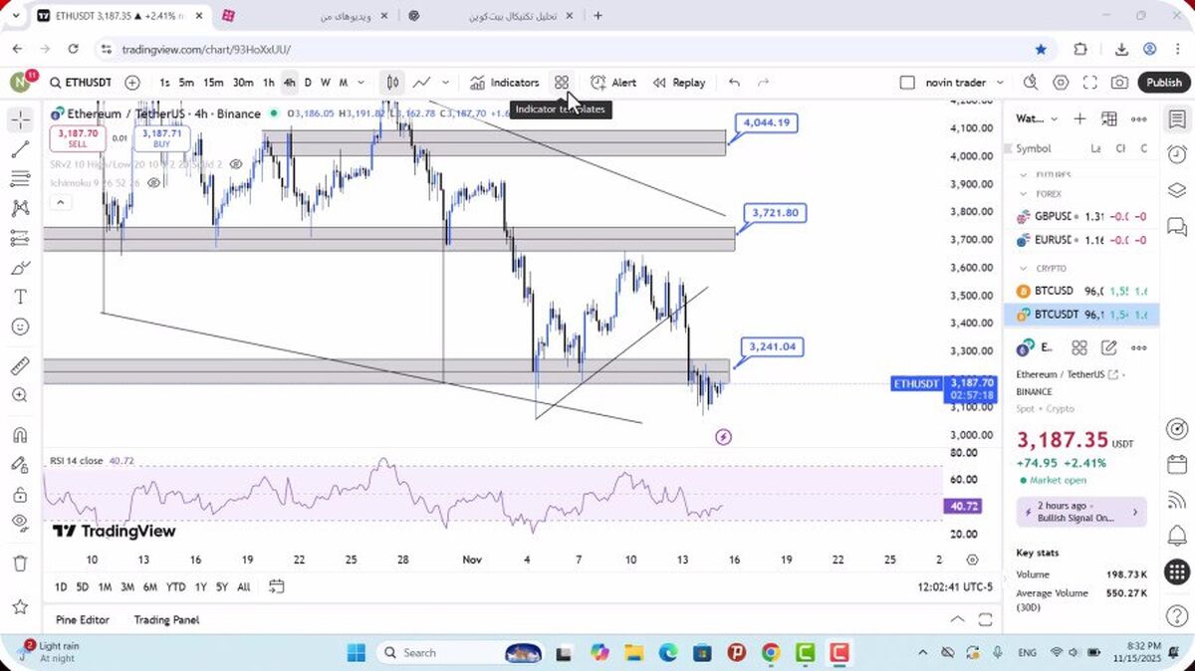The image size is (1195, 671).
Task: Expand the timeframe interval dropdown
Action: [360, 83]
